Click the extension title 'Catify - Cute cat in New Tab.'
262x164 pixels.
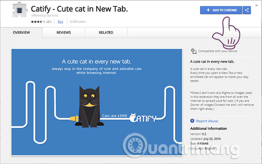click(79, 9)
